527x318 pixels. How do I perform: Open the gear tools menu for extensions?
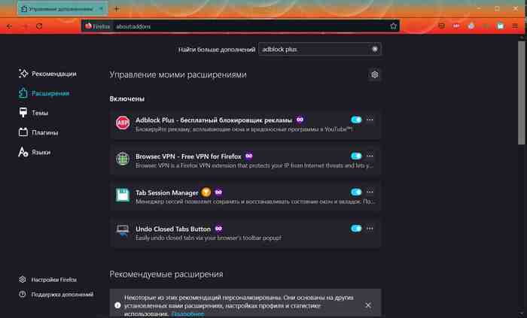[x=375, y=74]
